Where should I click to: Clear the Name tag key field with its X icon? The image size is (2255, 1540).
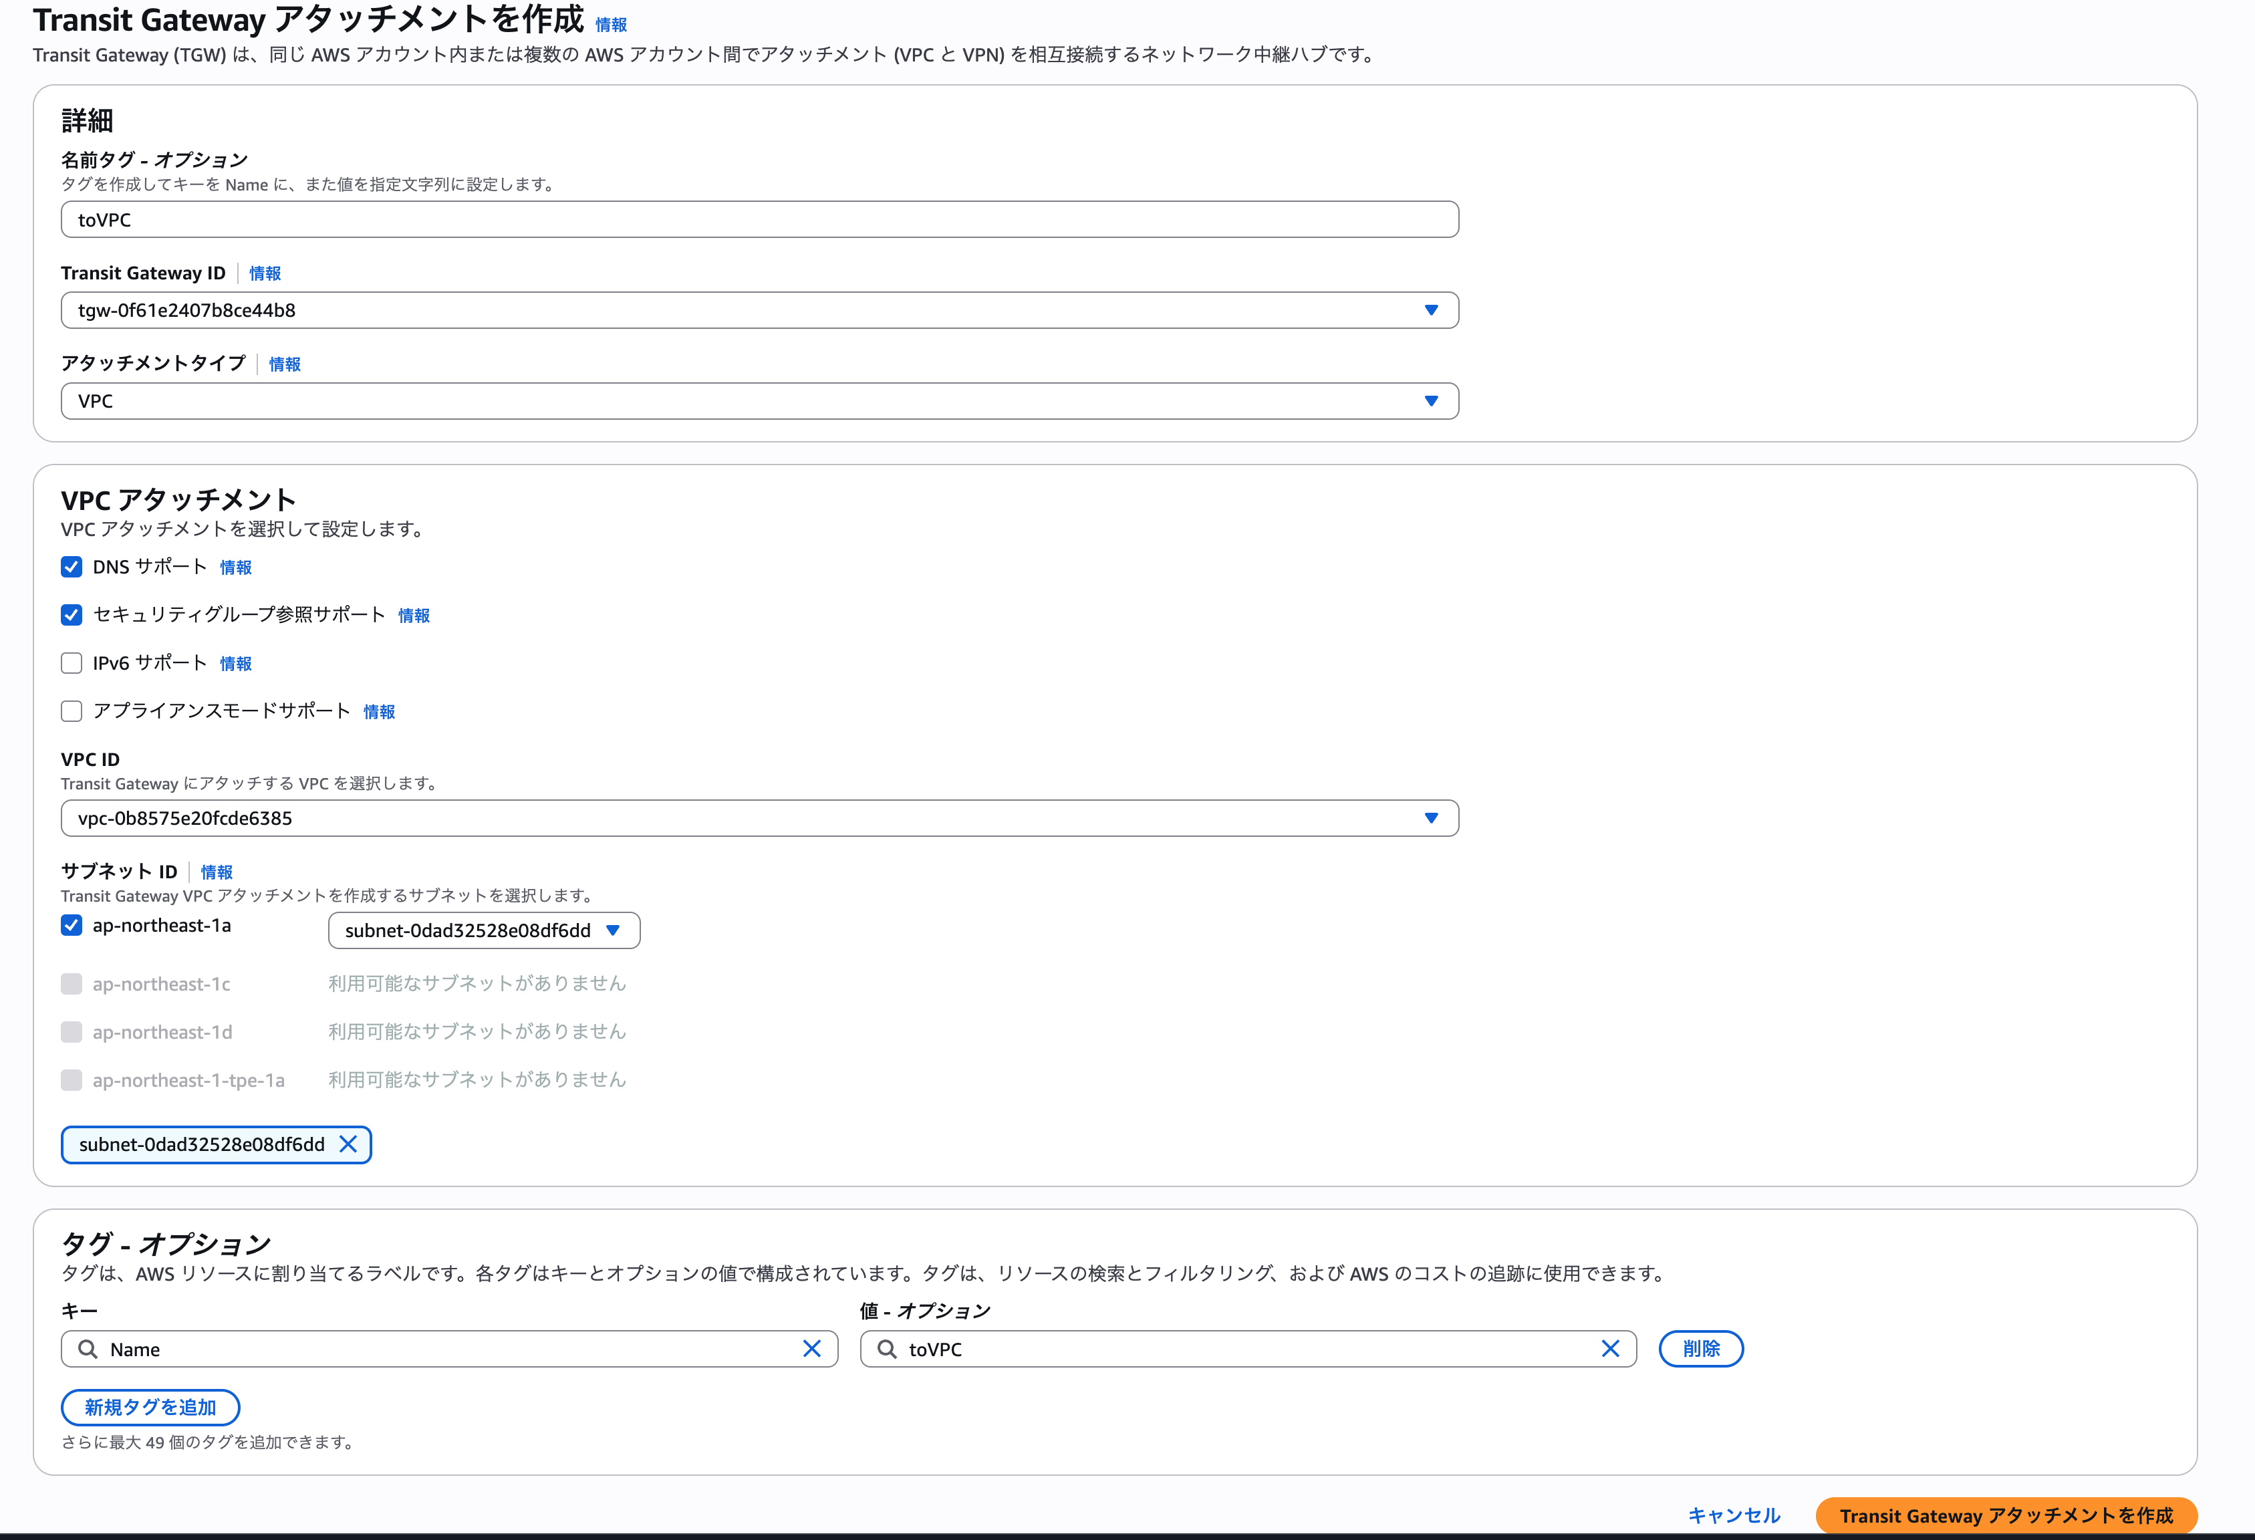812,1349
